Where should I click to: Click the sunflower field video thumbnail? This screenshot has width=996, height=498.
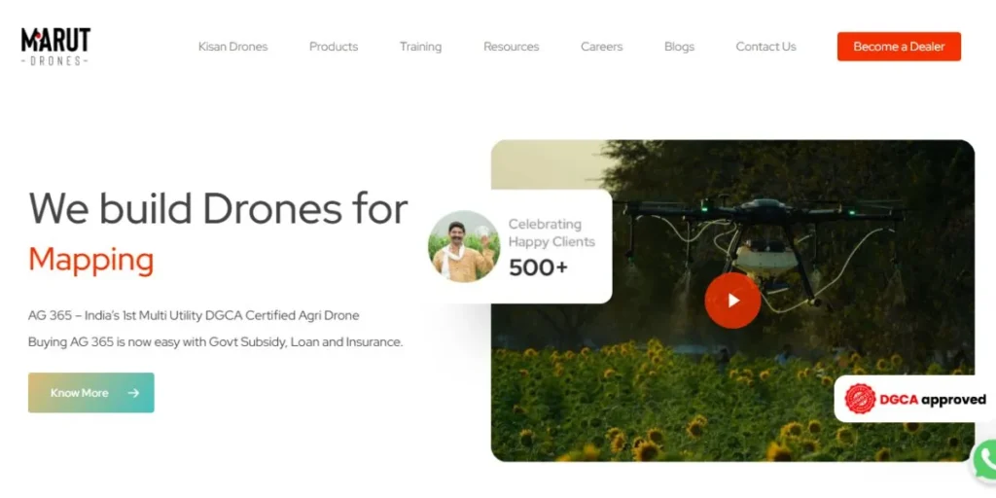point(732,301)
